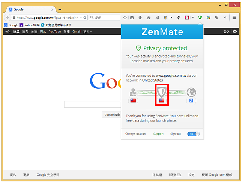245x184 pixels.
Task: Click the United States flag icon
Action: click(x=162, y=101)
